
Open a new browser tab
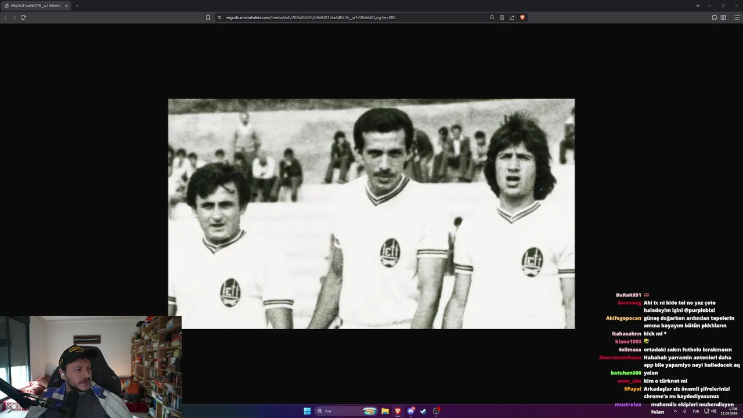click(x=77, y=6)
